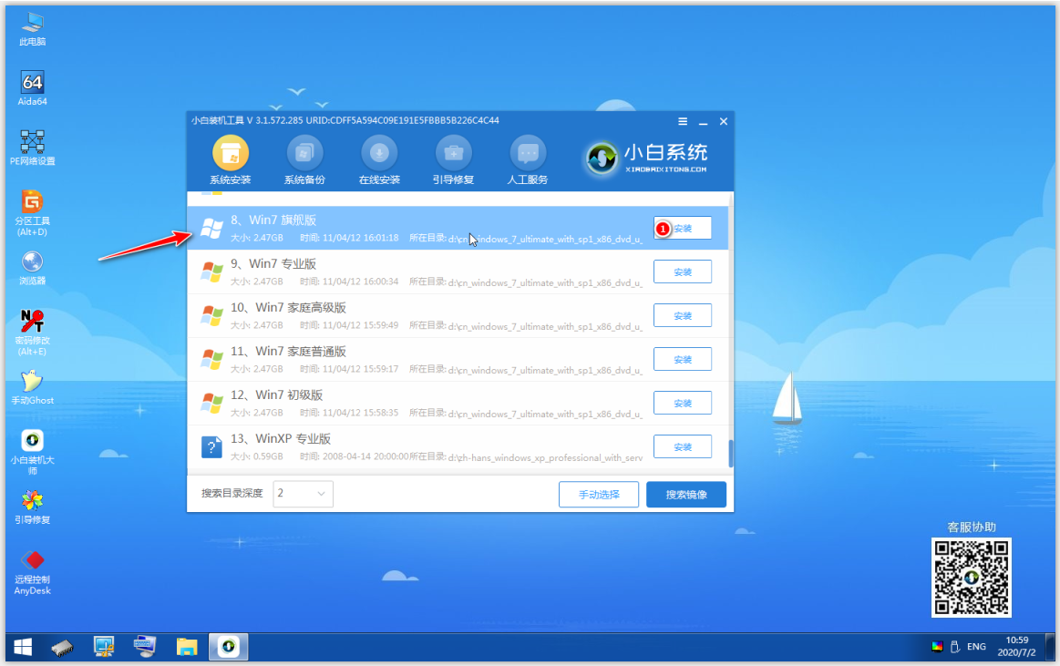Image resolution: width=1060 pixels, height=666 pixels.
Task: Open the 在线安装 tab icon
Action: click(379, 153)
